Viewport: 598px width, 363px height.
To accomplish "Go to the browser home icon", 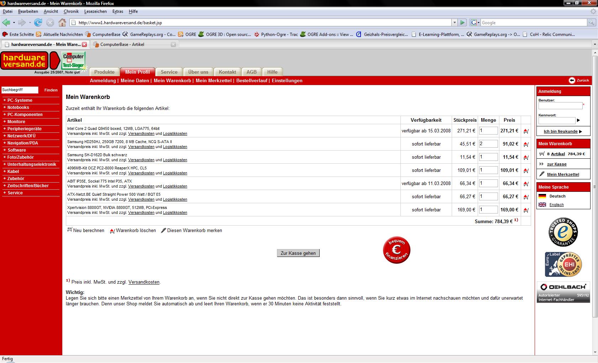I will click(62, 22).
